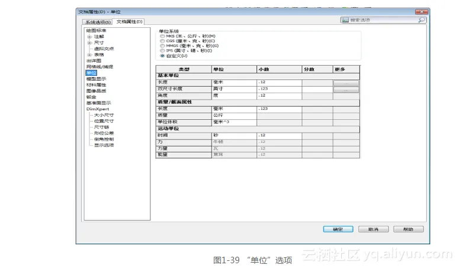Select 基准面显示 in the tree
Viewport: 459px width, 268px height.
[99, 103]
